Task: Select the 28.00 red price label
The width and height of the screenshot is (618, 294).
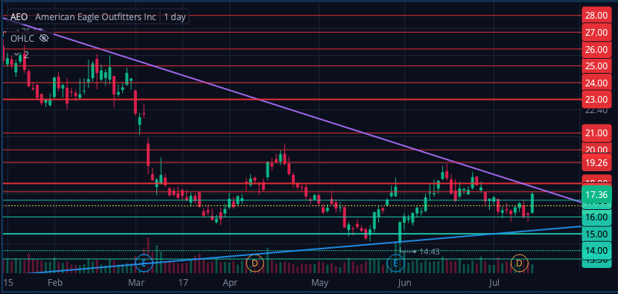Action: [x=596, y=16]
